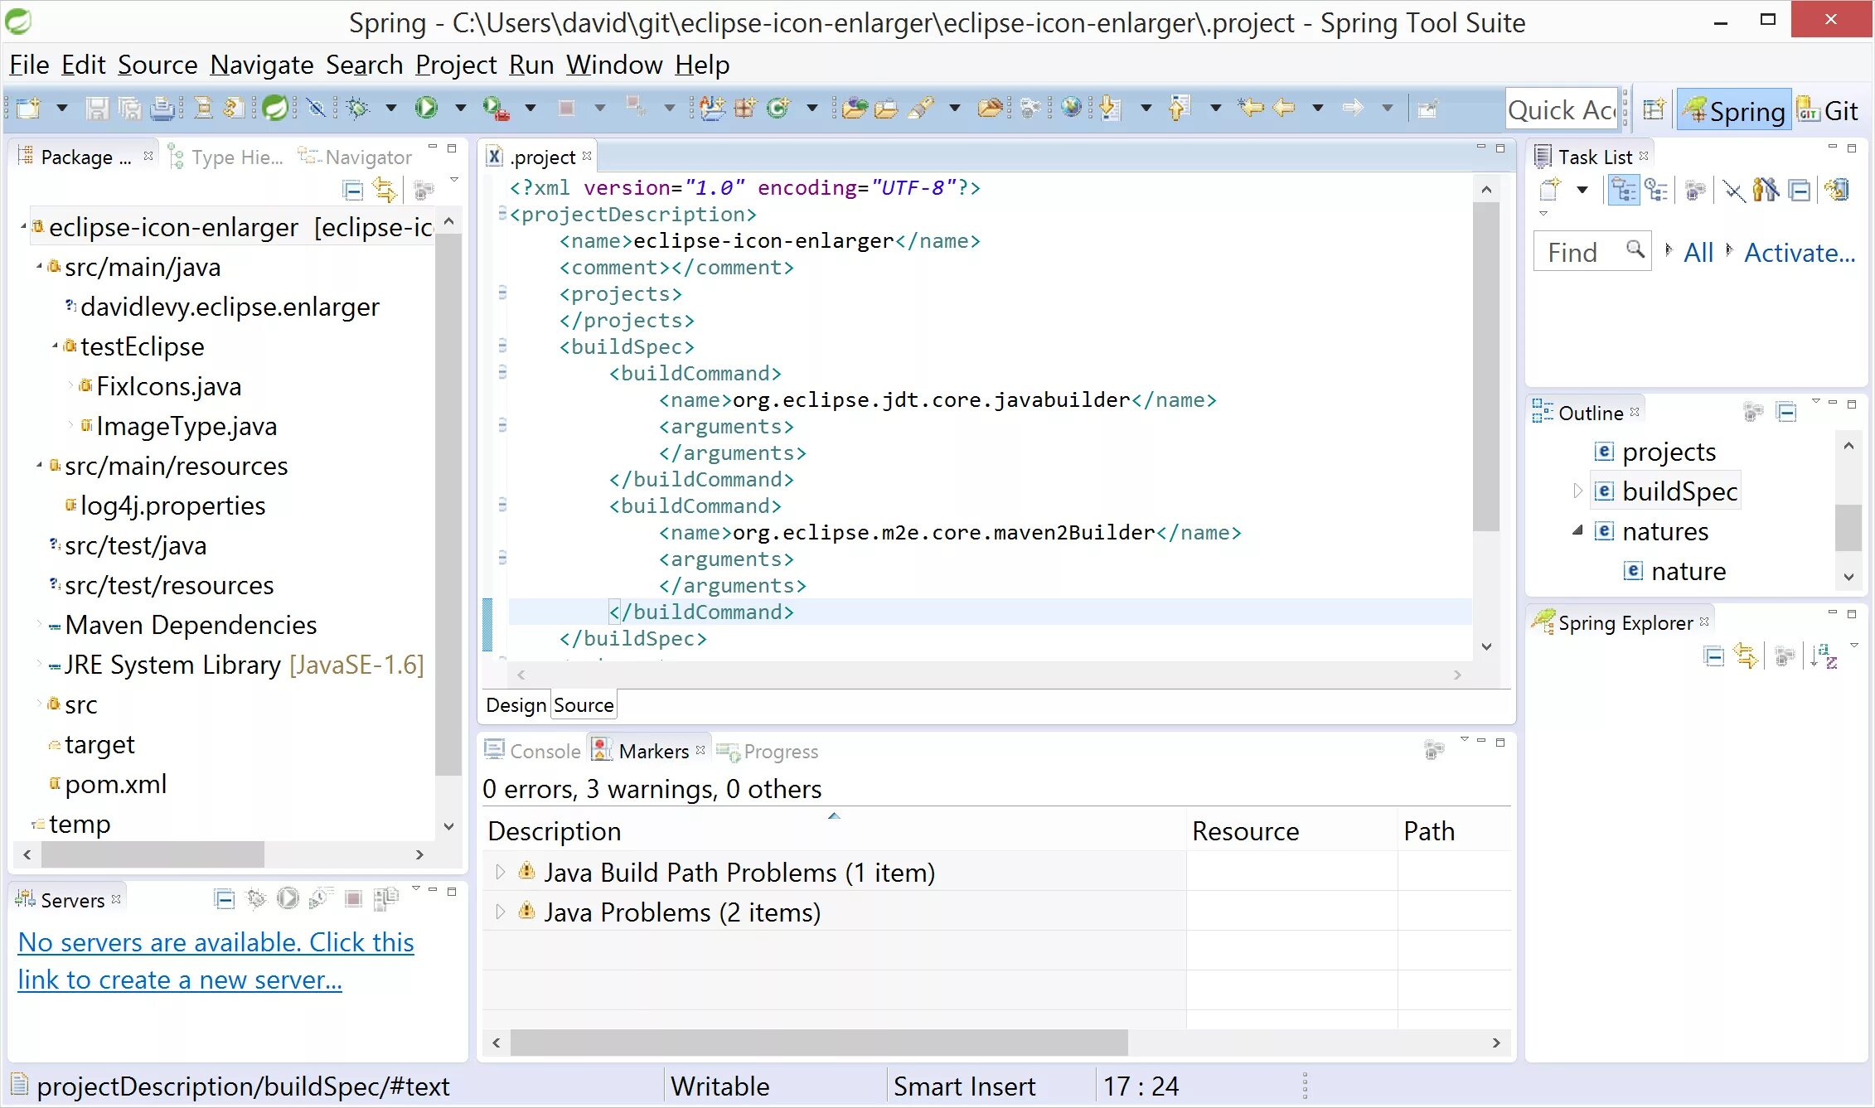Switch to the Git perspective button

pyautogui.click(x=1828, y=110)
